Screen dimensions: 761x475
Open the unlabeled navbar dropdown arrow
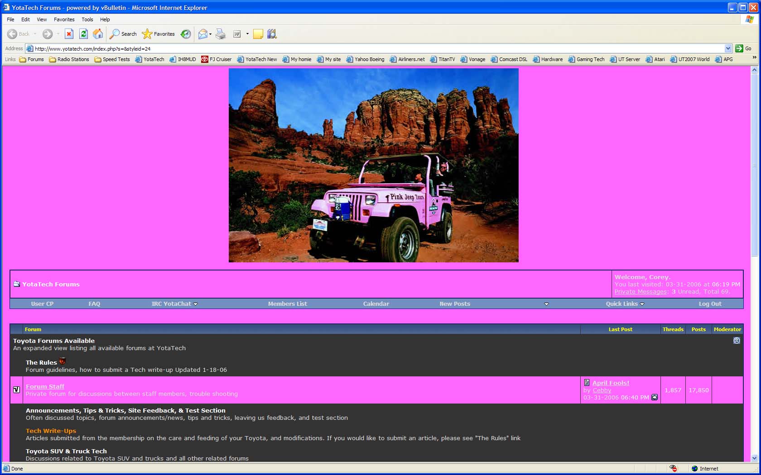546,304
